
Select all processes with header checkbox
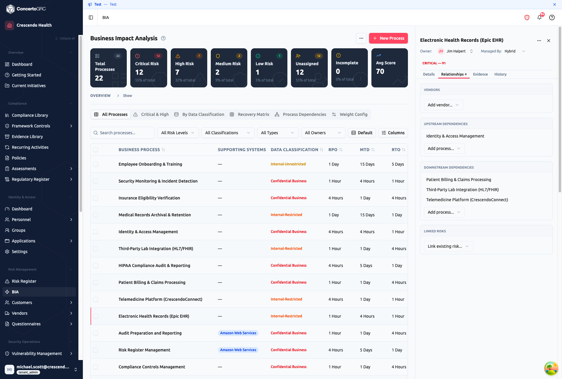pyautogui.click(x=96, y=150)
